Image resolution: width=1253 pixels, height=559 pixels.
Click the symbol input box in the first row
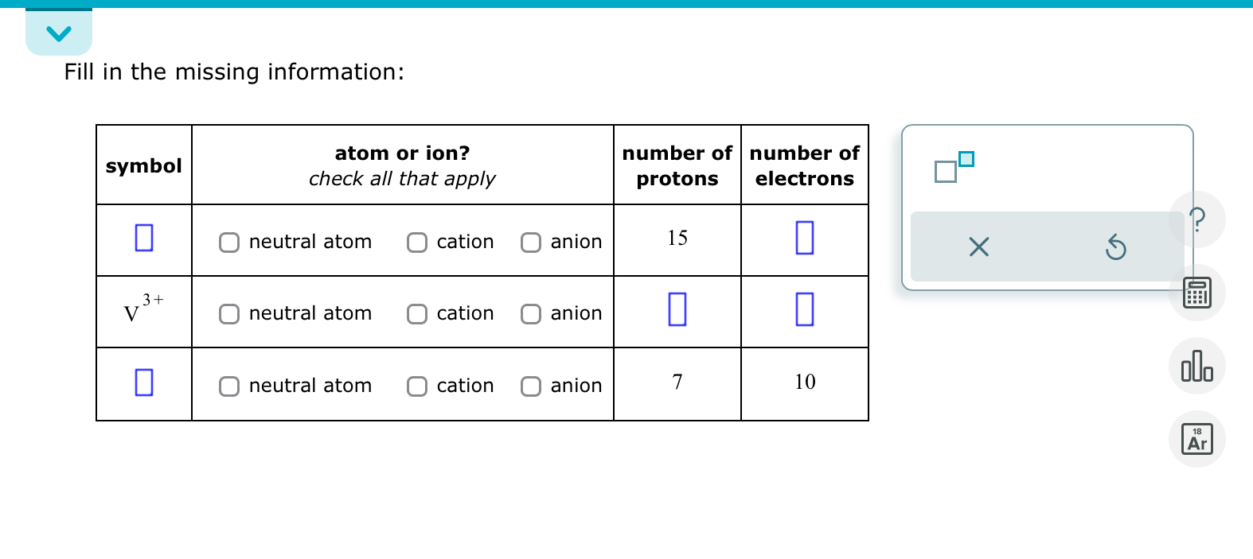(143, 239)
